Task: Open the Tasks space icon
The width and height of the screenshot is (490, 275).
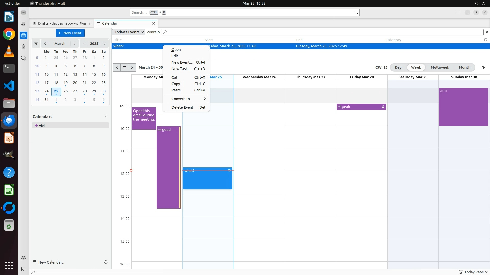Action: click(23, 47)
